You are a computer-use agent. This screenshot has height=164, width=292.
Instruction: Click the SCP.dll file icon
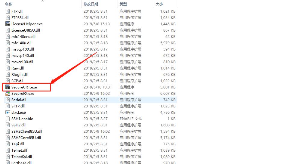(x=8, y=81)
